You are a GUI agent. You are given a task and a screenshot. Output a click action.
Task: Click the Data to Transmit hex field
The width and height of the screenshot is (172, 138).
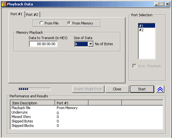click(x=43, y=44)
